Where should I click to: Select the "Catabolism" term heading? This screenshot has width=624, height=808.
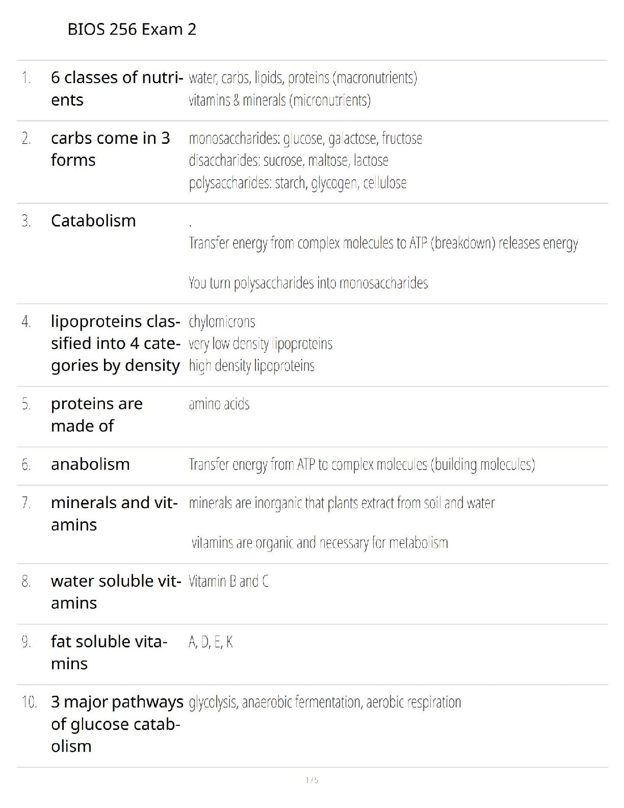tap(93, 221)
